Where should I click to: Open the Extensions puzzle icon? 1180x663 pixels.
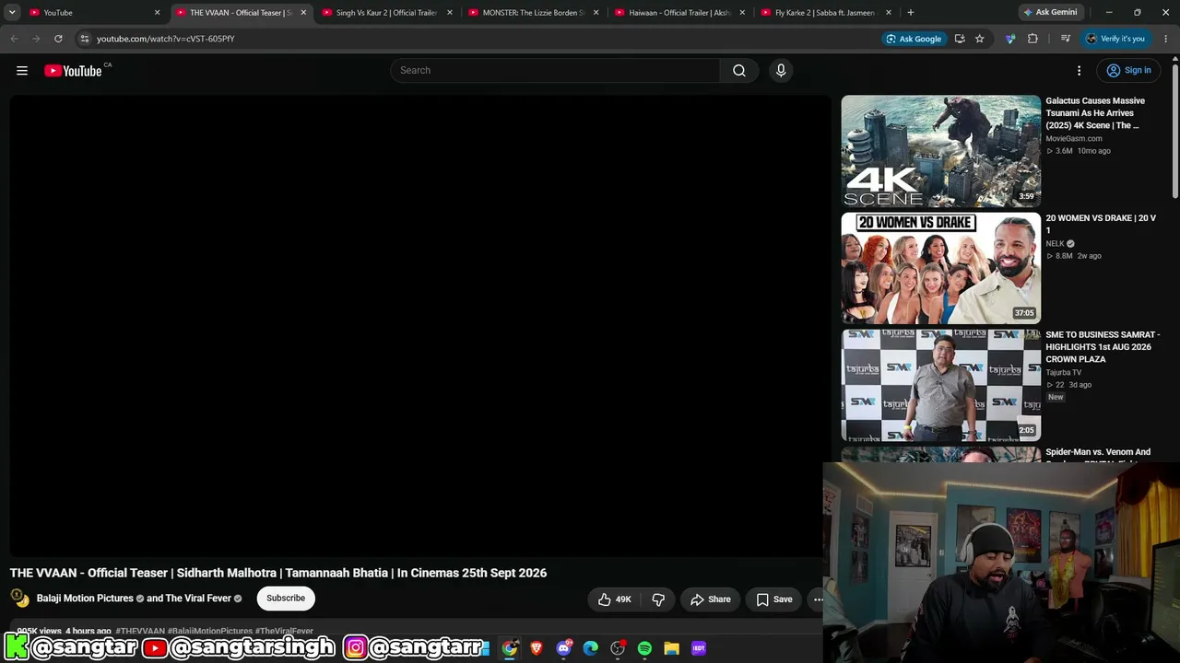(1032, 39)
